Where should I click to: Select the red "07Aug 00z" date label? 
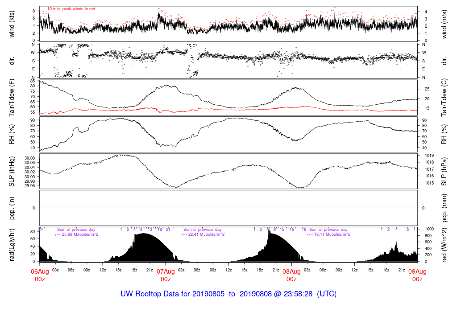coord(166,275)
